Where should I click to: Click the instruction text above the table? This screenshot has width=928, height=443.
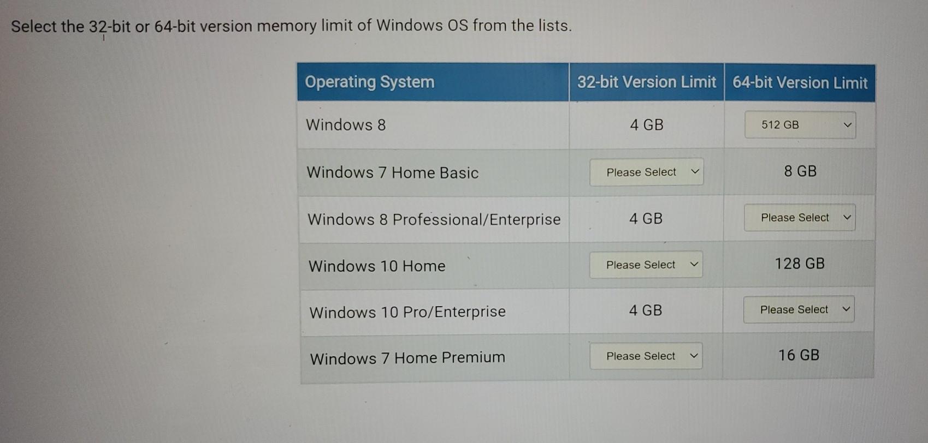[292, 26]
